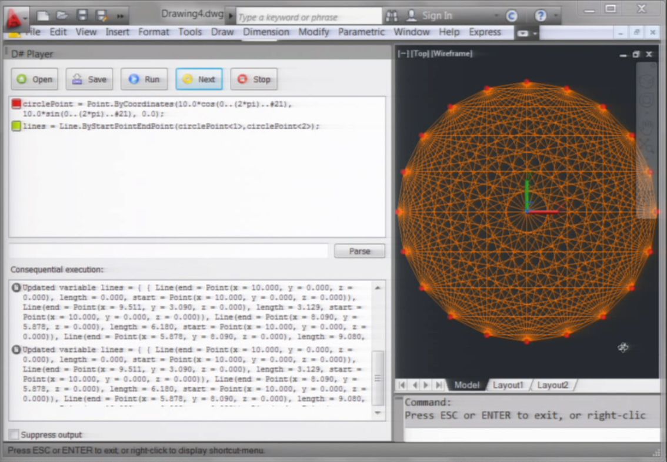667x462 pixels.
Task: Open the Autodesk Exchange icon
Action: point(512,16)
